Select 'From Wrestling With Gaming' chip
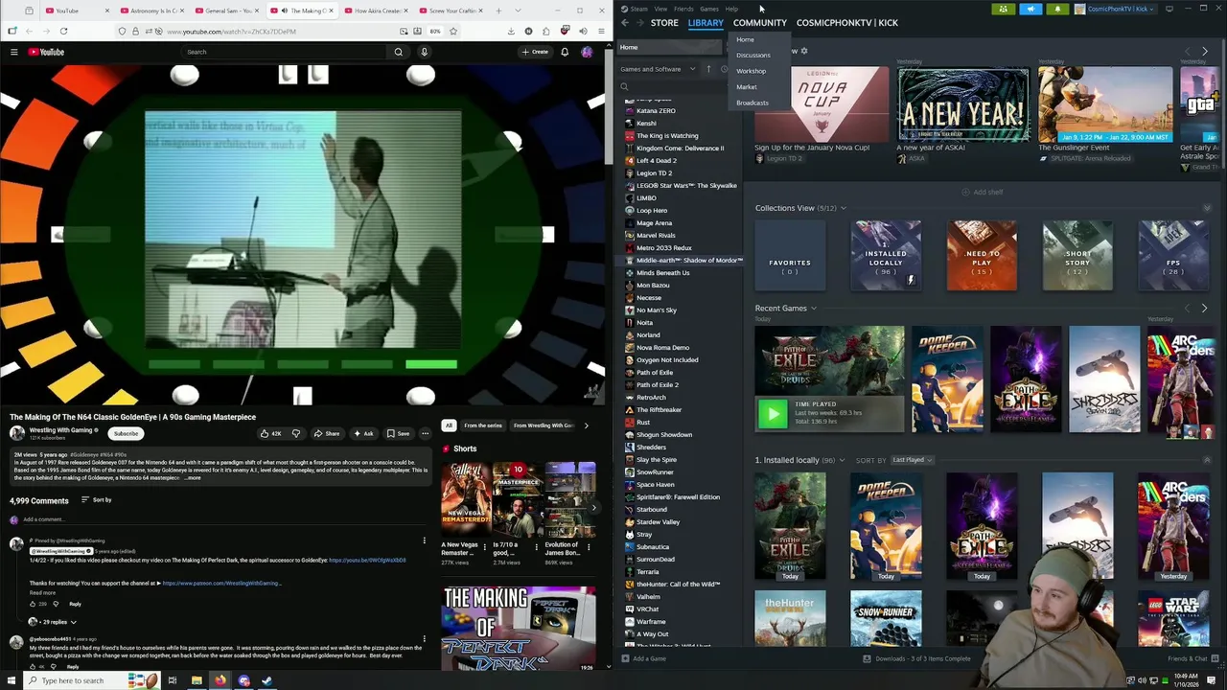This screenshot has height=690, width=1227. click(543, 425)
